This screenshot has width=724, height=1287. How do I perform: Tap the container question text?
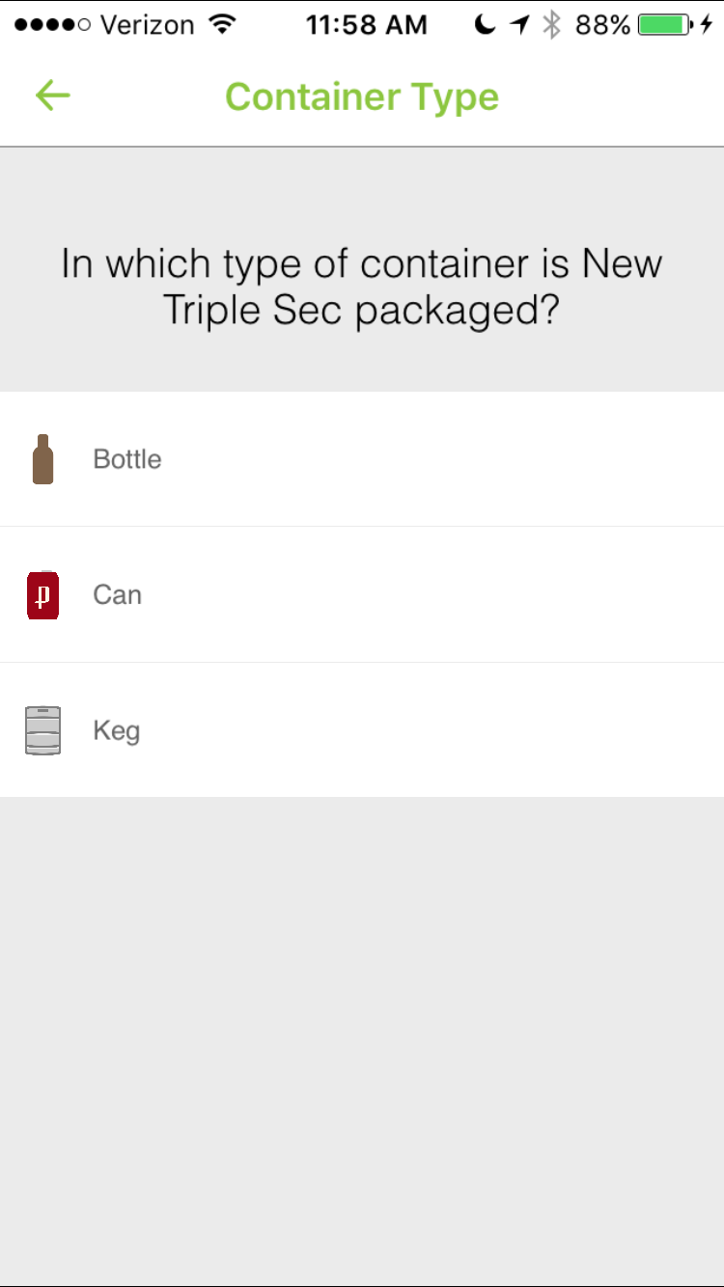(x=362, y=287)
